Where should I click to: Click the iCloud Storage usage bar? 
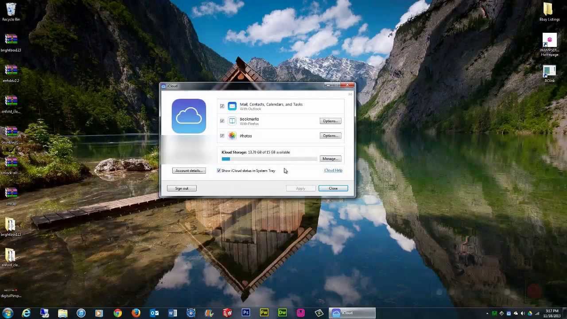pyautogui.click(x=269, y=159)
